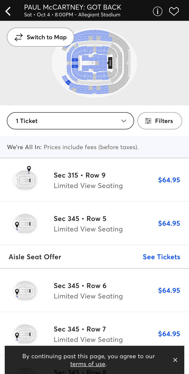Click the Sec 345 Row 5 map thumbnail
The image size is (189, 374).
(x=25, y=223)
